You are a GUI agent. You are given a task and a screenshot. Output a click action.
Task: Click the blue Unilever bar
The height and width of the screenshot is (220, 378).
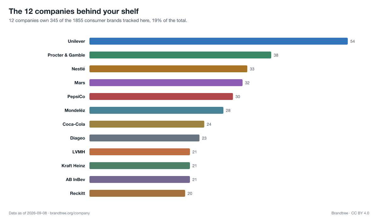click(x=219, y=41)
